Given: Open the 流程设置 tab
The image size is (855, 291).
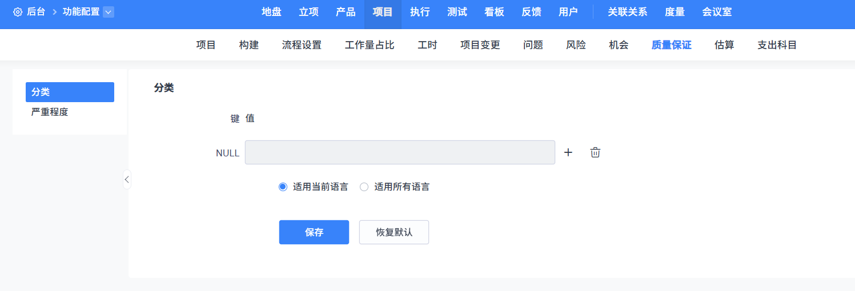Looking at the screenshot, I should point(302,45).
